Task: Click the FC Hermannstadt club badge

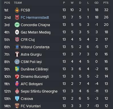Action: pyautogui.click(x=17, y=17)
